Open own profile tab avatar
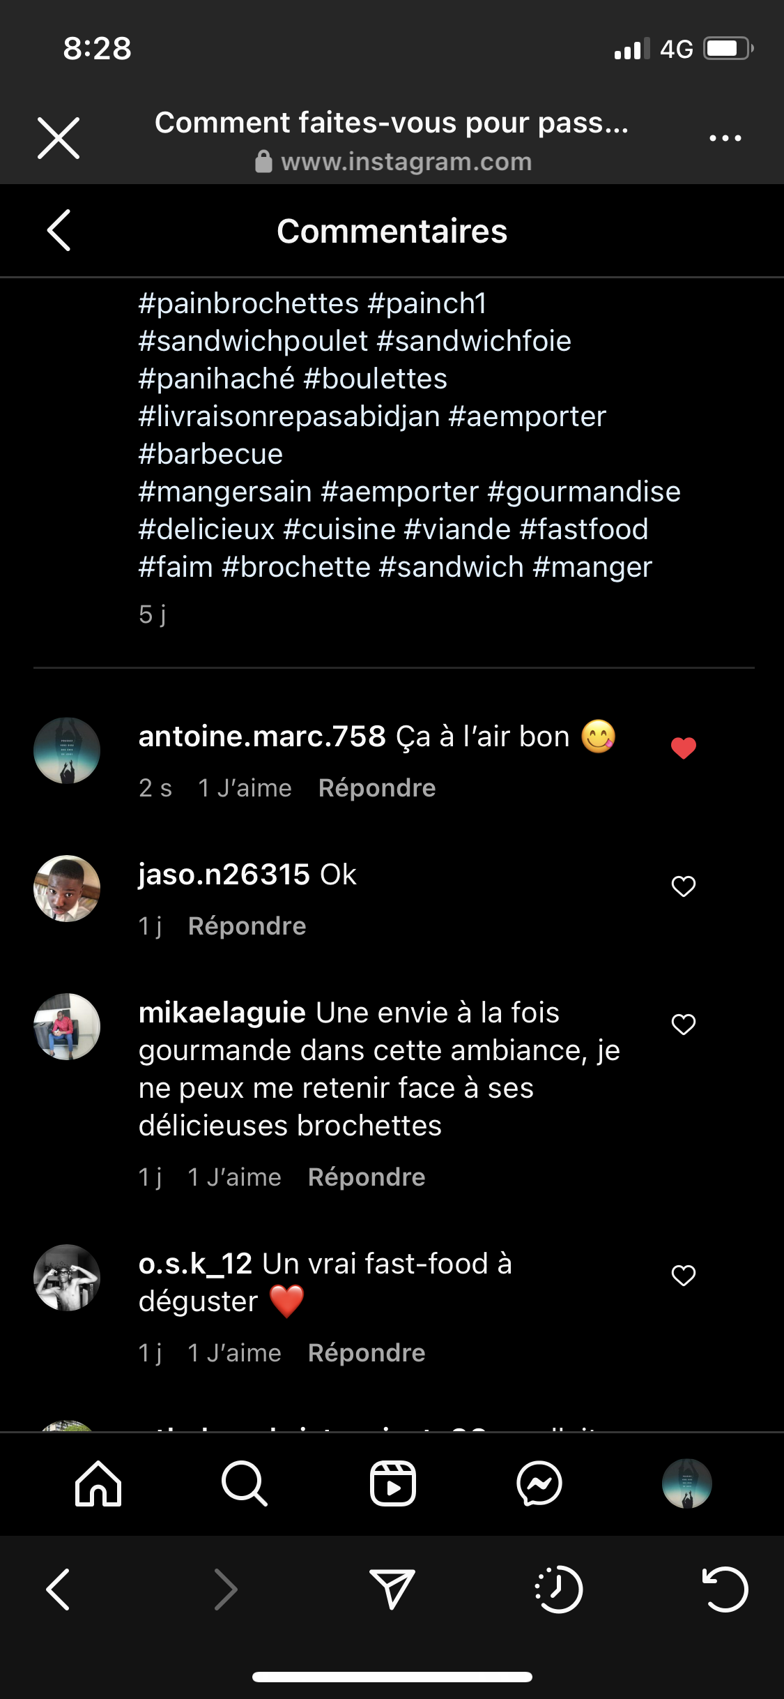The height and width of the screenshot is (1699, 784). (686, 1483)
